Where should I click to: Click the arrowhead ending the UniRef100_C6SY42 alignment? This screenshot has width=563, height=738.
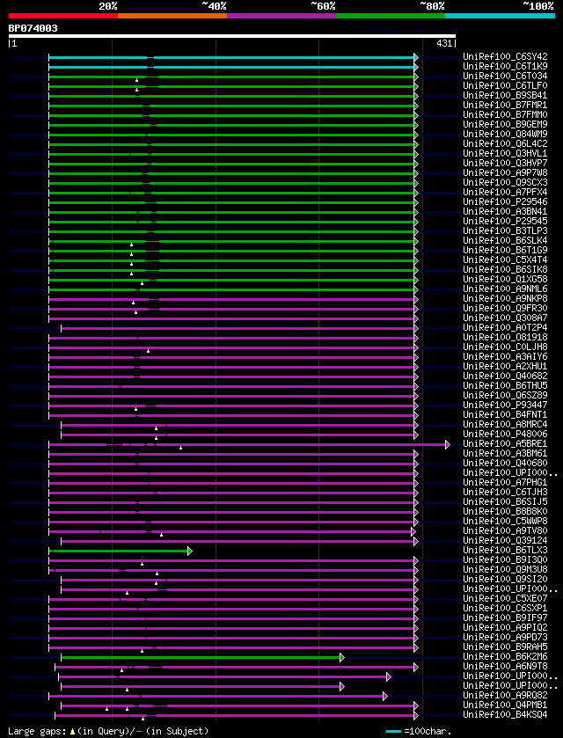pyautogui.click(x=416, y=57)
